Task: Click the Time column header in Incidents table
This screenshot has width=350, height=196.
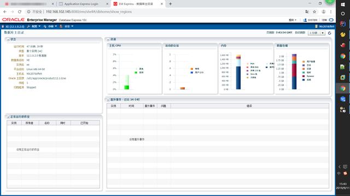Action: coord(131,106)
